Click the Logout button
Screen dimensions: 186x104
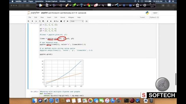pyautogui.click(x=155, y=13)
